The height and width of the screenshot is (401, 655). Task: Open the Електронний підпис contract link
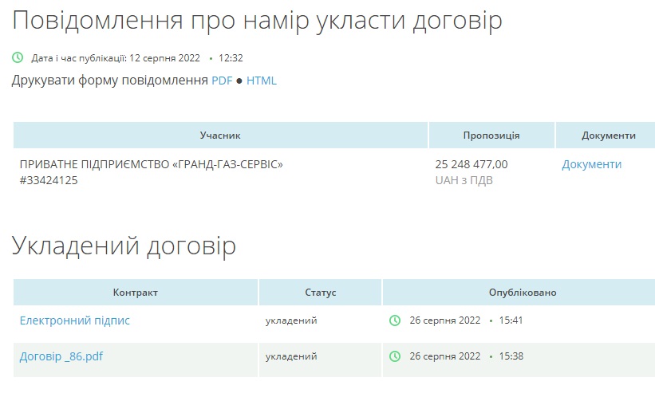coord(75,320)
